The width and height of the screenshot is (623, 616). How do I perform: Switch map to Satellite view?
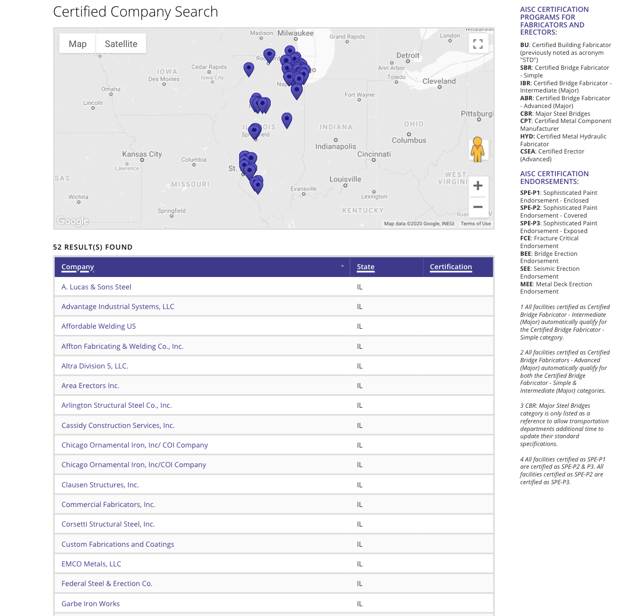[x=121, y=44]
